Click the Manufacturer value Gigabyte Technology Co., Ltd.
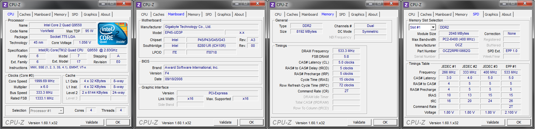535x129 pixels. point(211,27)
